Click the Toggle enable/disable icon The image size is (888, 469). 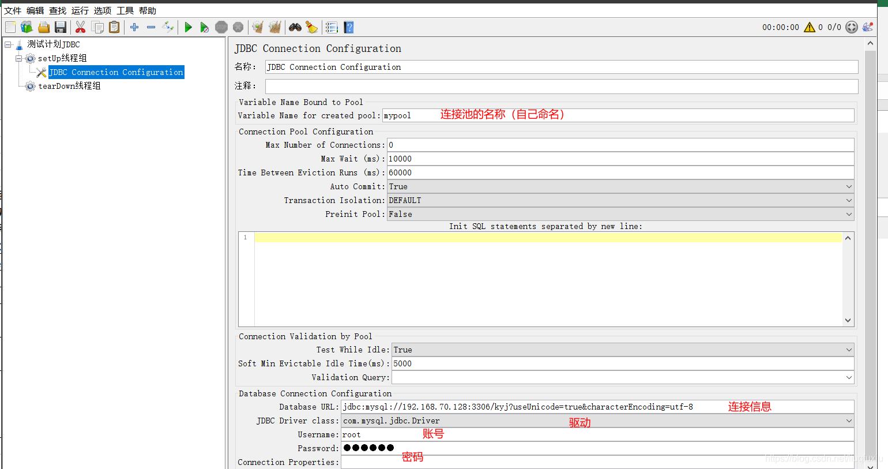coord(168,27)
